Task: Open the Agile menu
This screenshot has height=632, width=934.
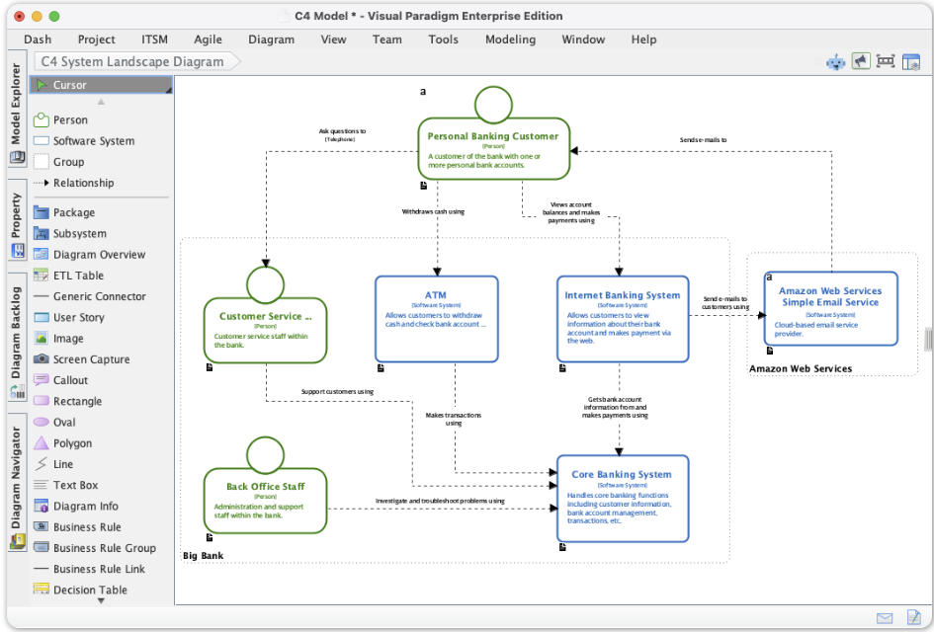Action: pos(208,39)
